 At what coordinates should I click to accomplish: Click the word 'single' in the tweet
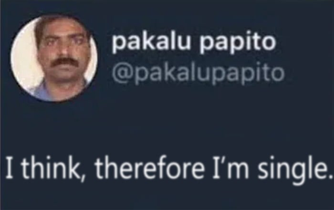293,168
